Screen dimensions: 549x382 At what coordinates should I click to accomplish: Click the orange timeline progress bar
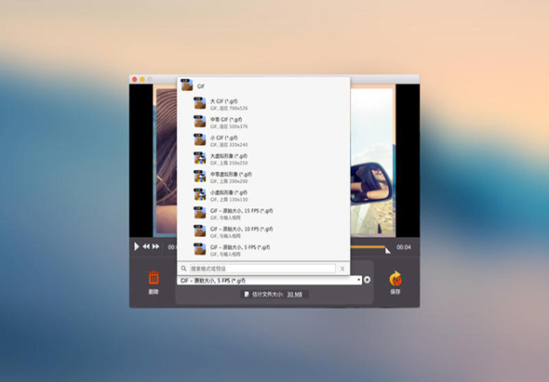368,247
